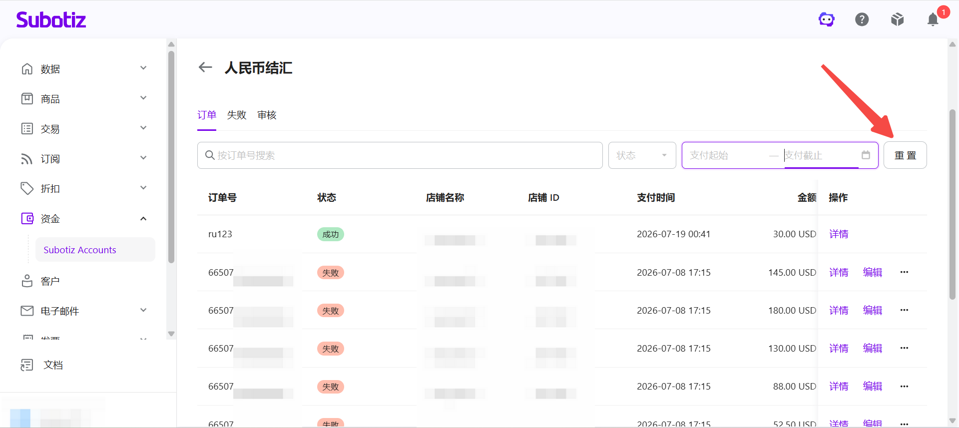Click the tag icon beside 折扣

pyautogui.click(x=27, y=189)
